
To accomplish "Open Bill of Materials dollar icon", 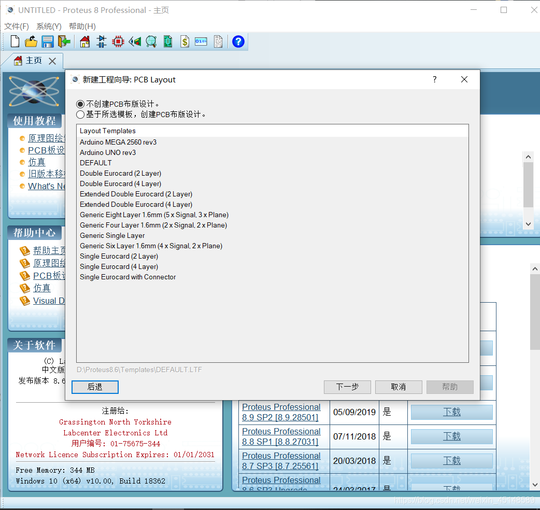I will 184,41.
